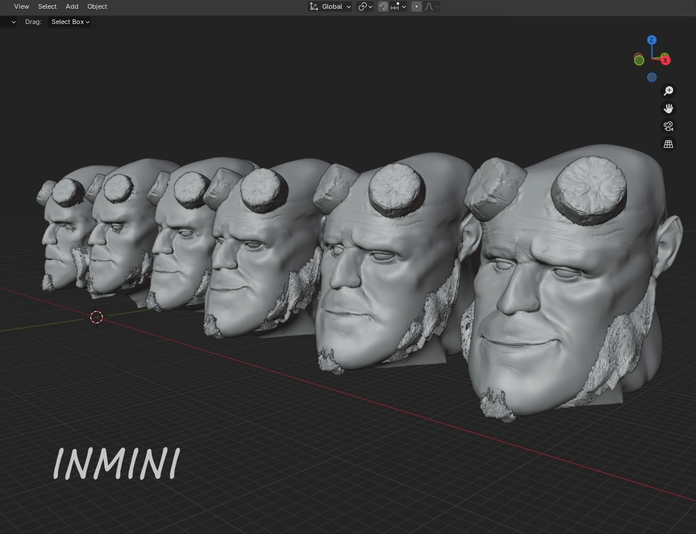Click the 3D cursor in the viewport

pyautogui.click(x=96, y=317)
